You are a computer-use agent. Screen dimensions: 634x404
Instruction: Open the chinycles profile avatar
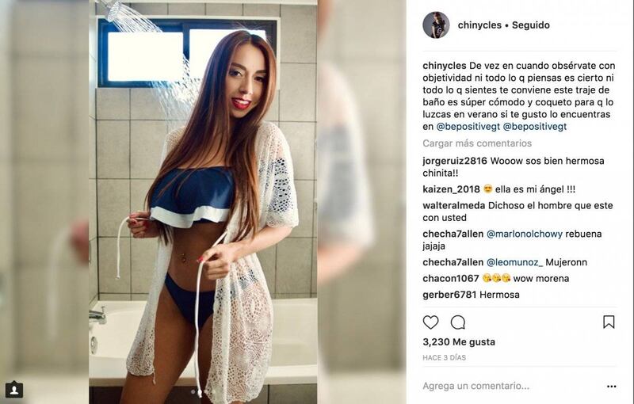(x=436, y=25)
